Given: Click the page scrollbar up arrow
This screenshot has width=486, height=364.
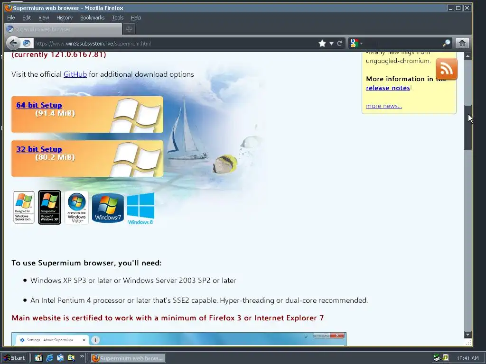Looking at the screenshot, I should tap(467, 56).
